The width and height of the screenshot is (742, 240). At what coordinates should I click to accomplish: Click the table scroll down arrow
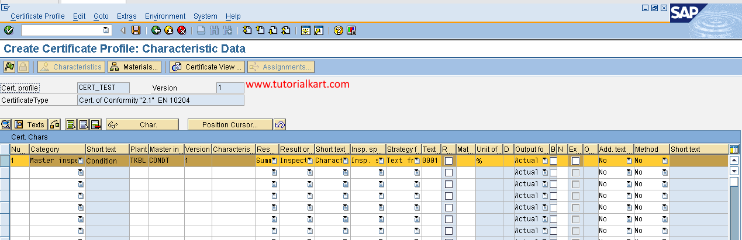click(734, 171)
